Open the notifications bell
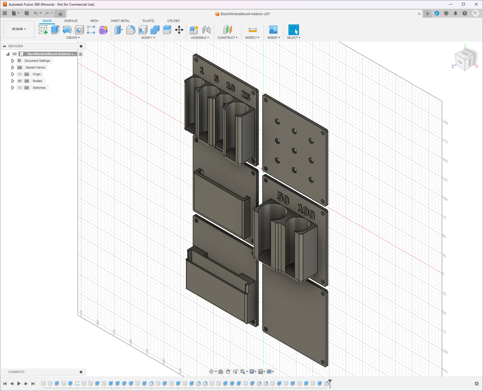 (x=456, y=13)
